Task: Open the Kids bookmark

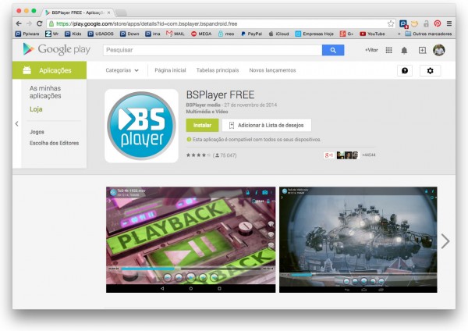Action: (x=73, y=34)
